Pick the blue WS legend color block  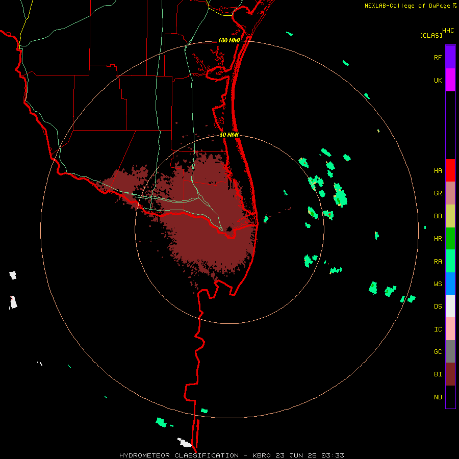[450, 284]
